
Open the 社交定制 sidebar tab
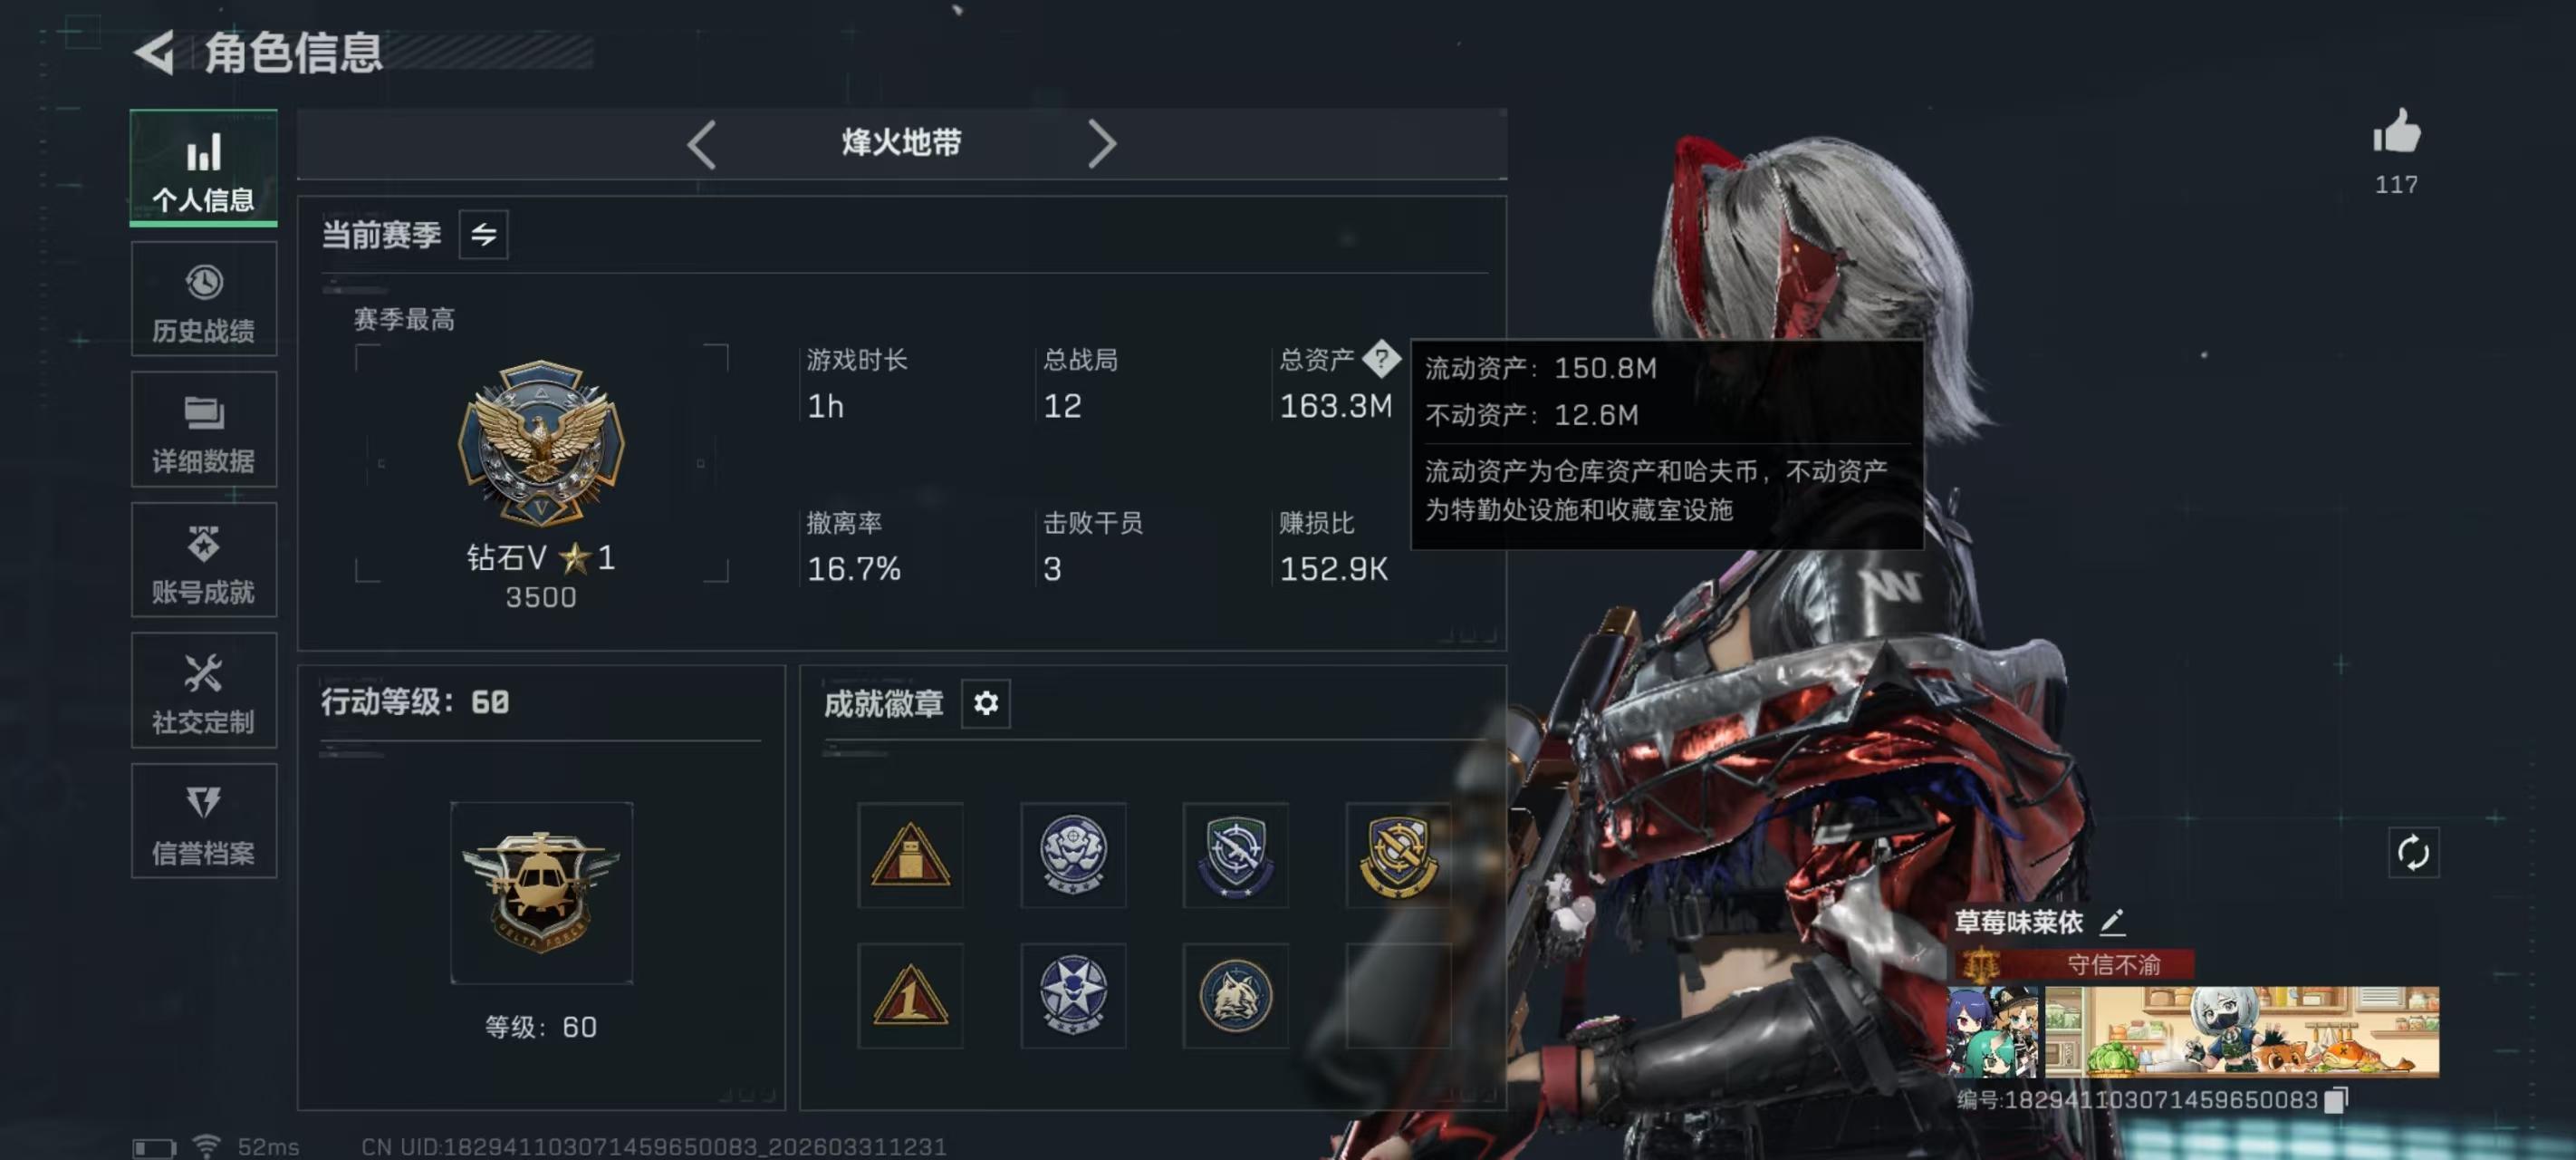pyautogui.click(x=204, y=690)
